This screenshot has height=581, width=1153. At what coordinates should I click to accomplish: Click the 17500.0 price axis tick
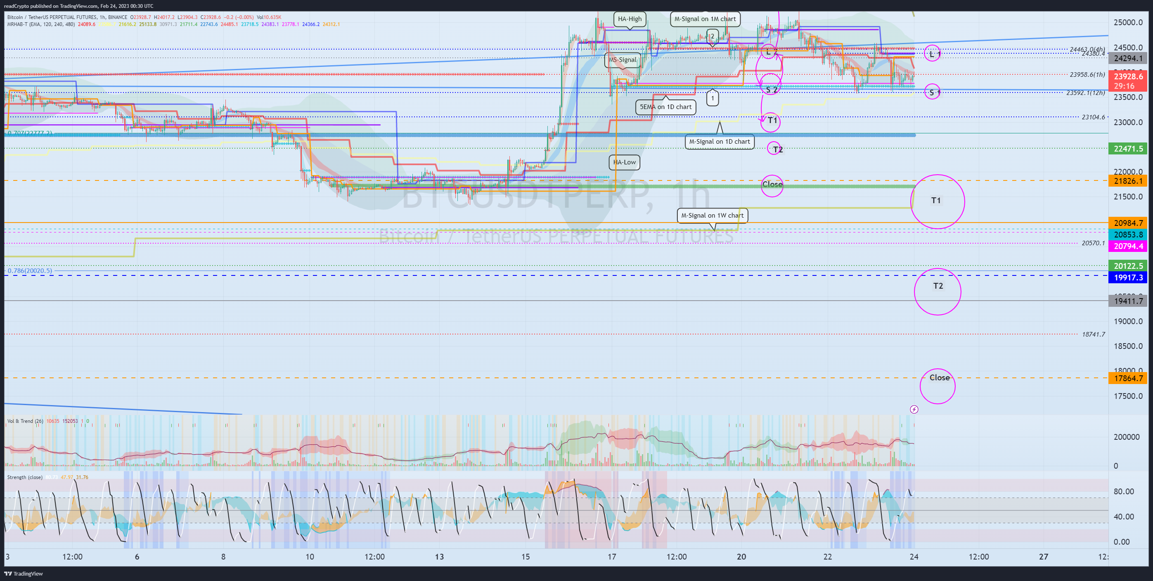[x=1128, y=396]
